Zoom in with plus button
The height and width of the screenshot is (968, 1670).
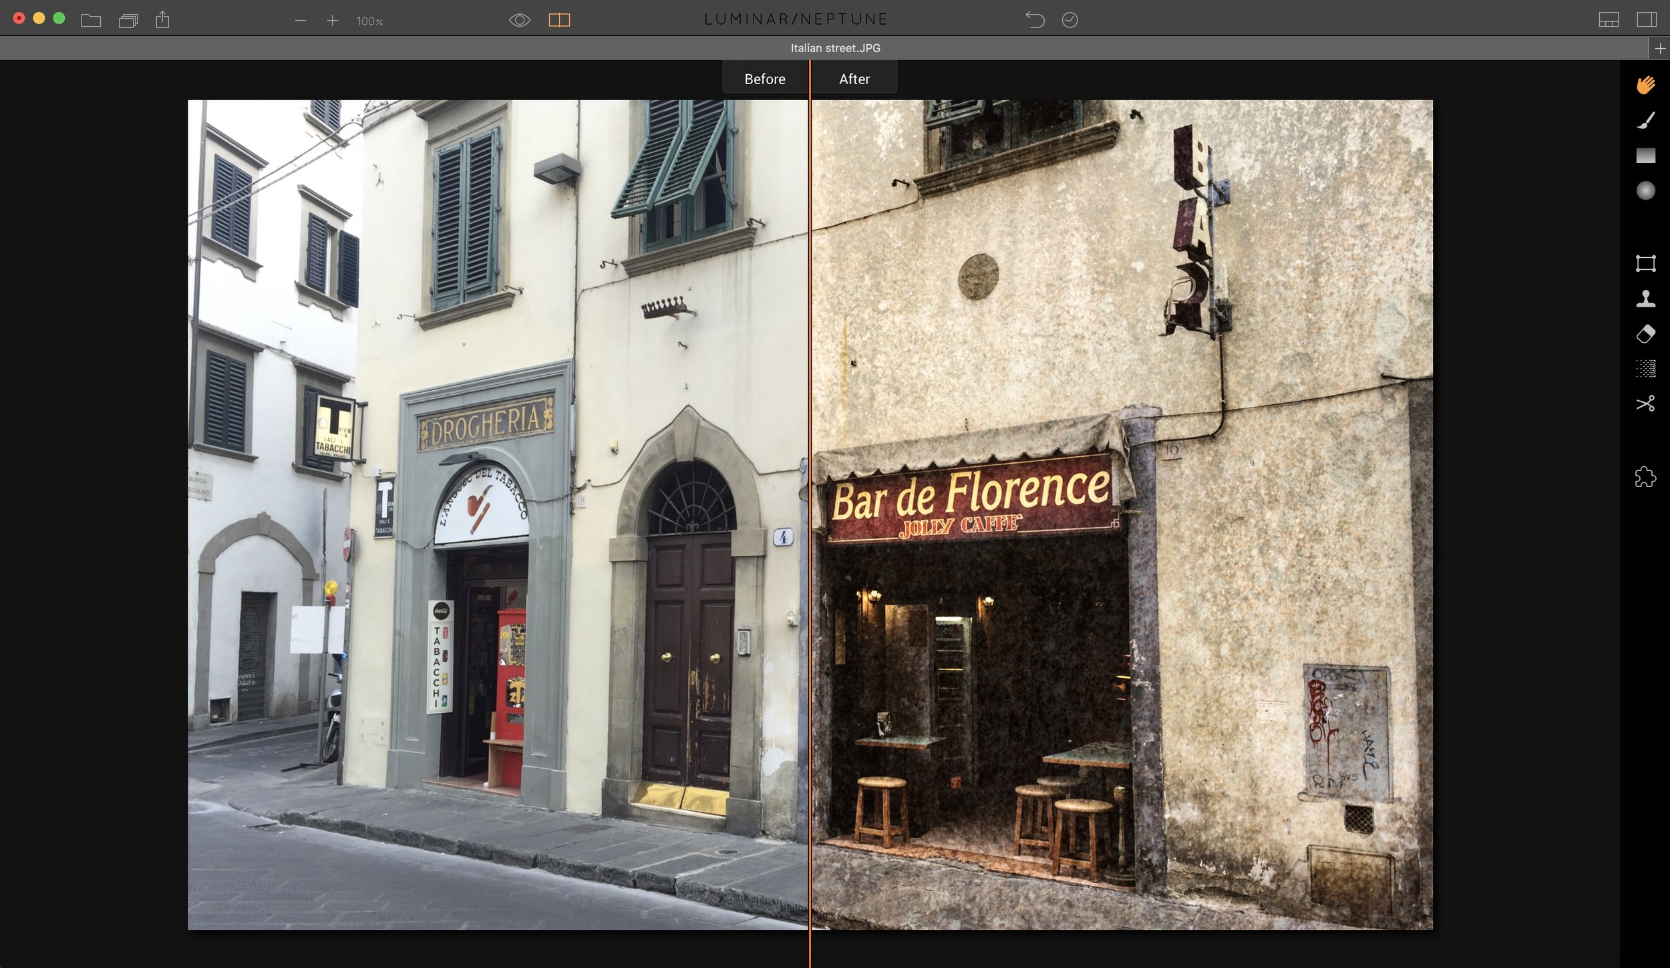point(333,21)
